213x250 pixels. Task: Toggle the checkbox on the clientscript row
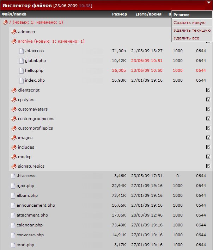pos(208,90)
